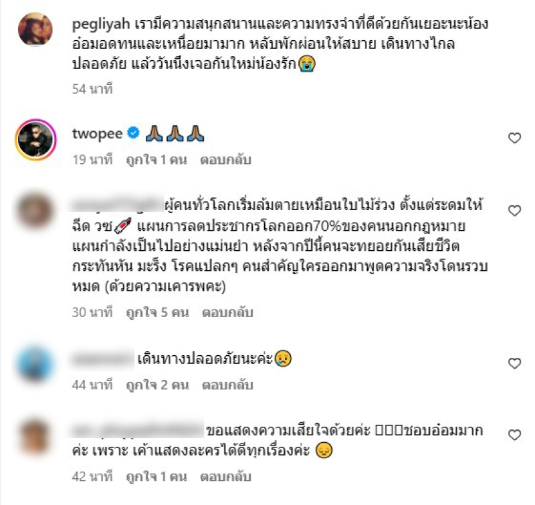Open twopee's profile picture with story ring
The image size is (535, 505).
[x=35, y=140]
